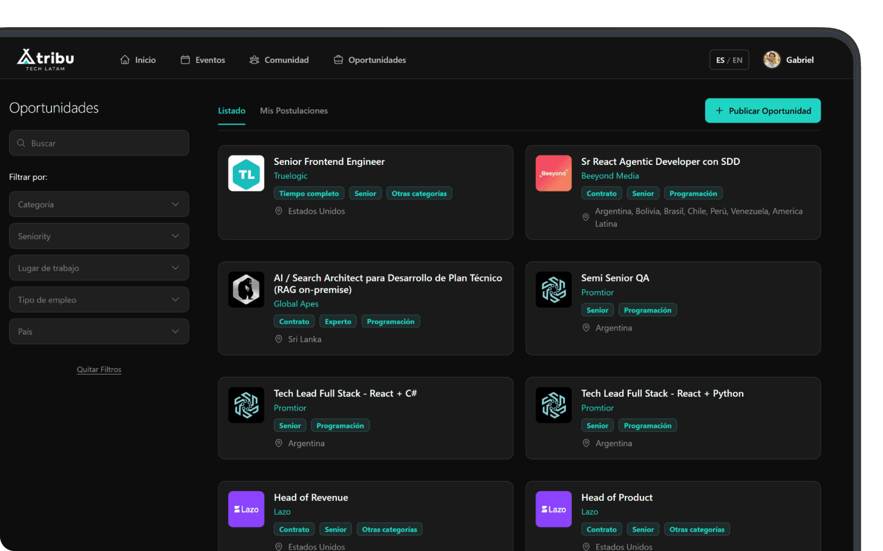
Task: Open Eventos in the top navigation
Action: click(x=203, y=60)
